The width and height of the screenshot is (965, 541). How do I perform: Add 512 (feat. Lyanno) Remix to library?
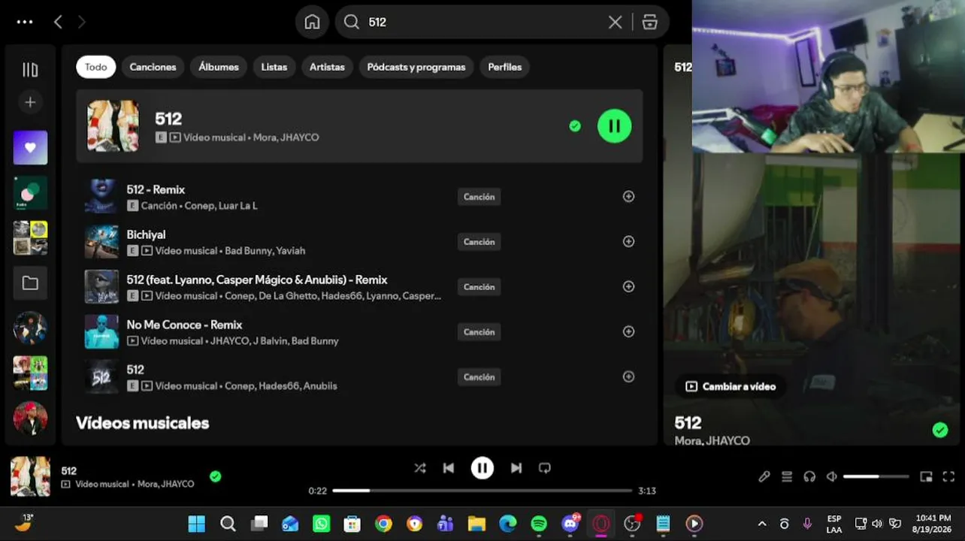tap(628, 287)
